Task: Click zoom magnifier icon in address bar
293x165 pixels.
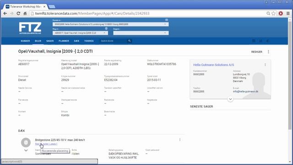Action: click(268, 13)
